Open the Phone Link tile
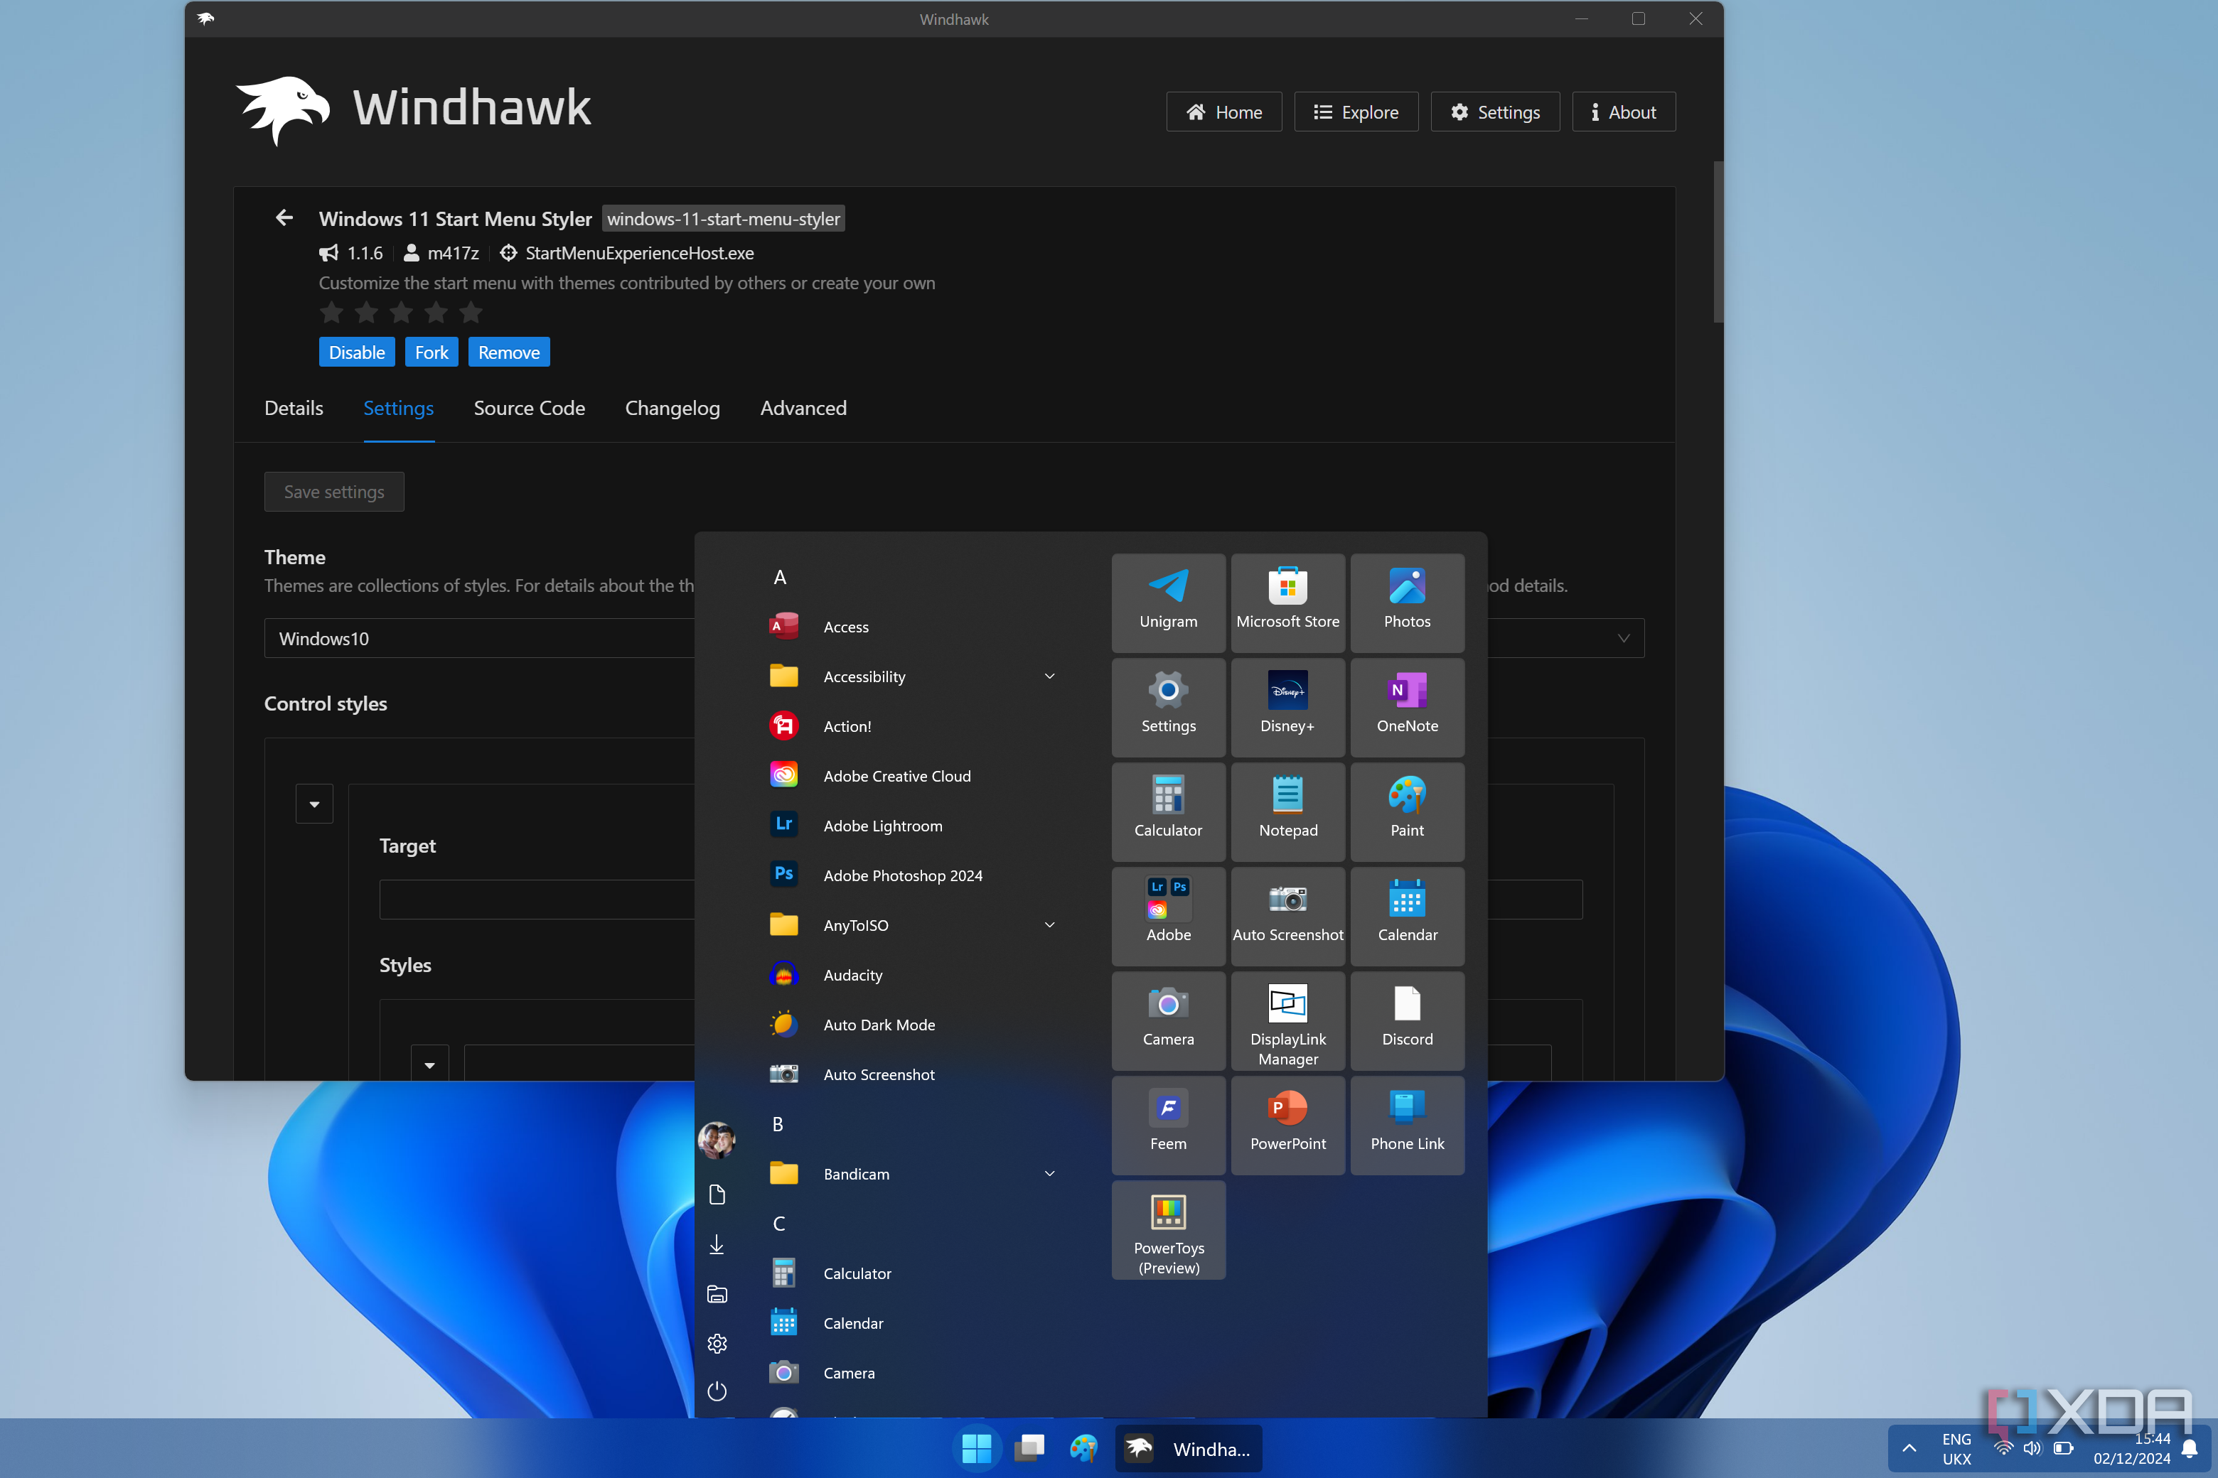 (1407, 1126)
